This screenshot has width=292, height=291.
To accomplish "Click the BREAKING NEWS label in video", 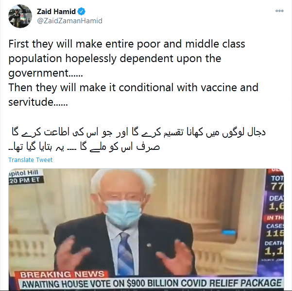I will (x=62, y=275).
